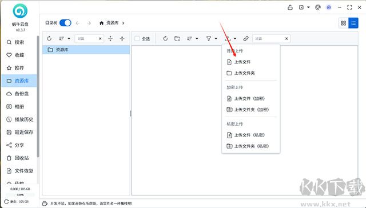
Task: Click the sidebar vertical scrollbar
Action: pos(38,97)
